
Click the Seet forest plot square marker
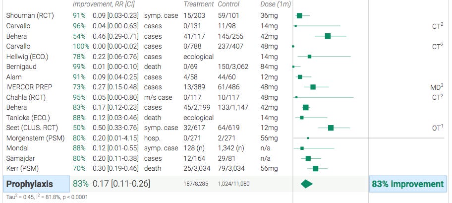[x=331, y=128]
